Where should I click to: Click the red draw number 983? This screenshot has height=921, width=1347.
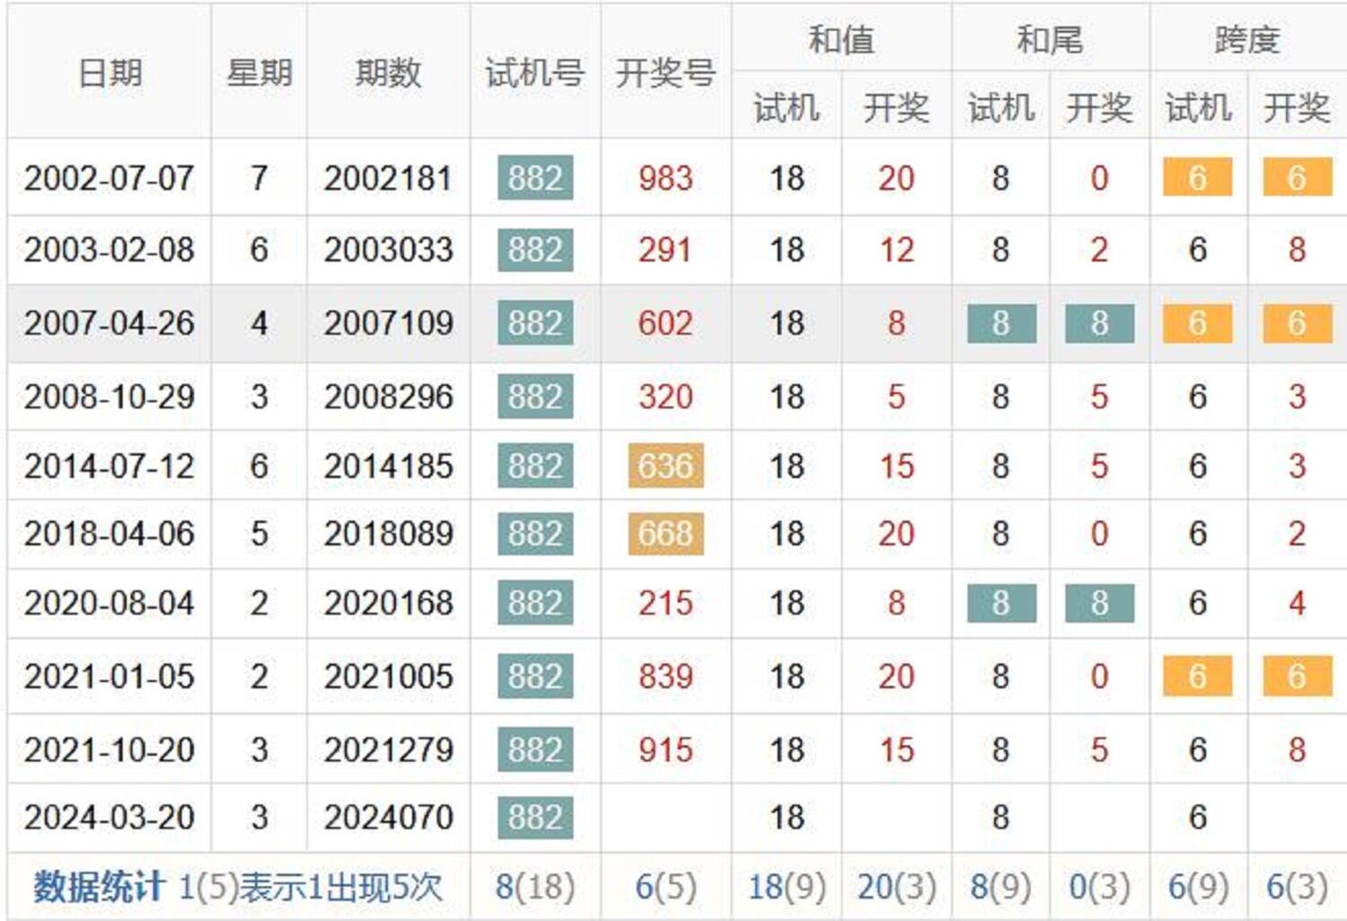[x=665, y=178]
